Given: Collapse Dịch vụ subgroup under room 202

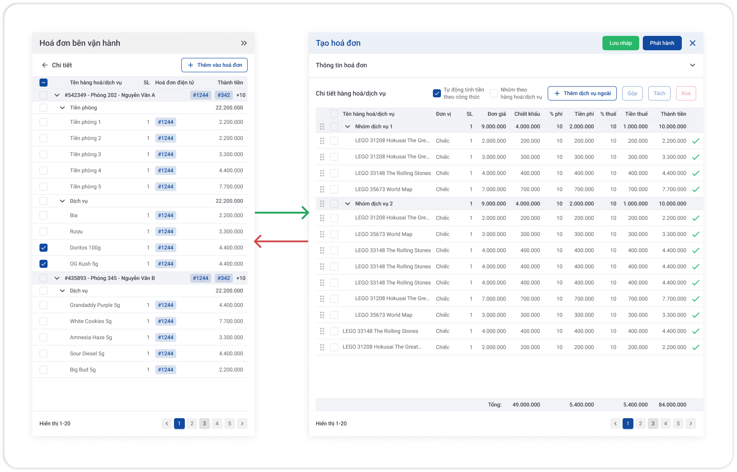Looking at the screenshot, I should click(62, 201).
